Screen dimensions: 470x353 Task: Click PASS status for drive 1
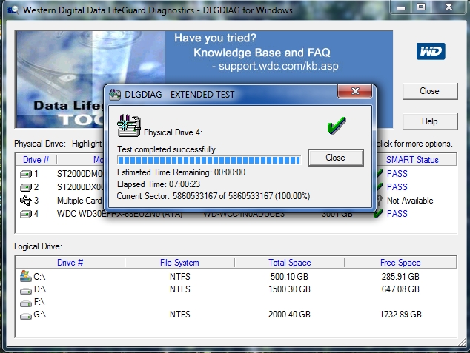coord(397,174)
